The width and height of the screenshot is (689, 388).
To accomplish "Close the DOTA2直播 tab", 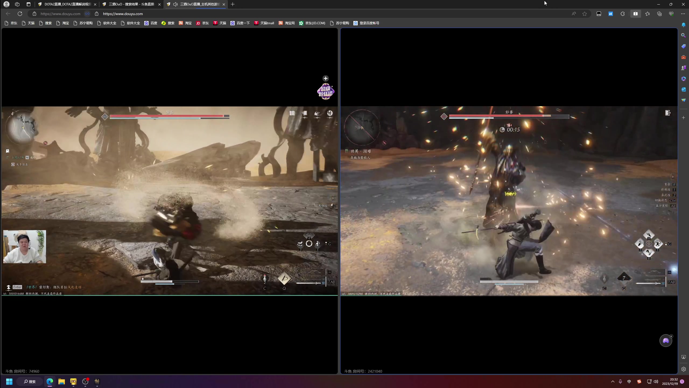I will 95,4.
